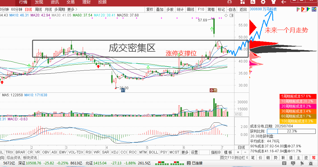Screen dimensions: 318x167
Task: Switch to 月线 monthly chart
Action: point(48,9)
